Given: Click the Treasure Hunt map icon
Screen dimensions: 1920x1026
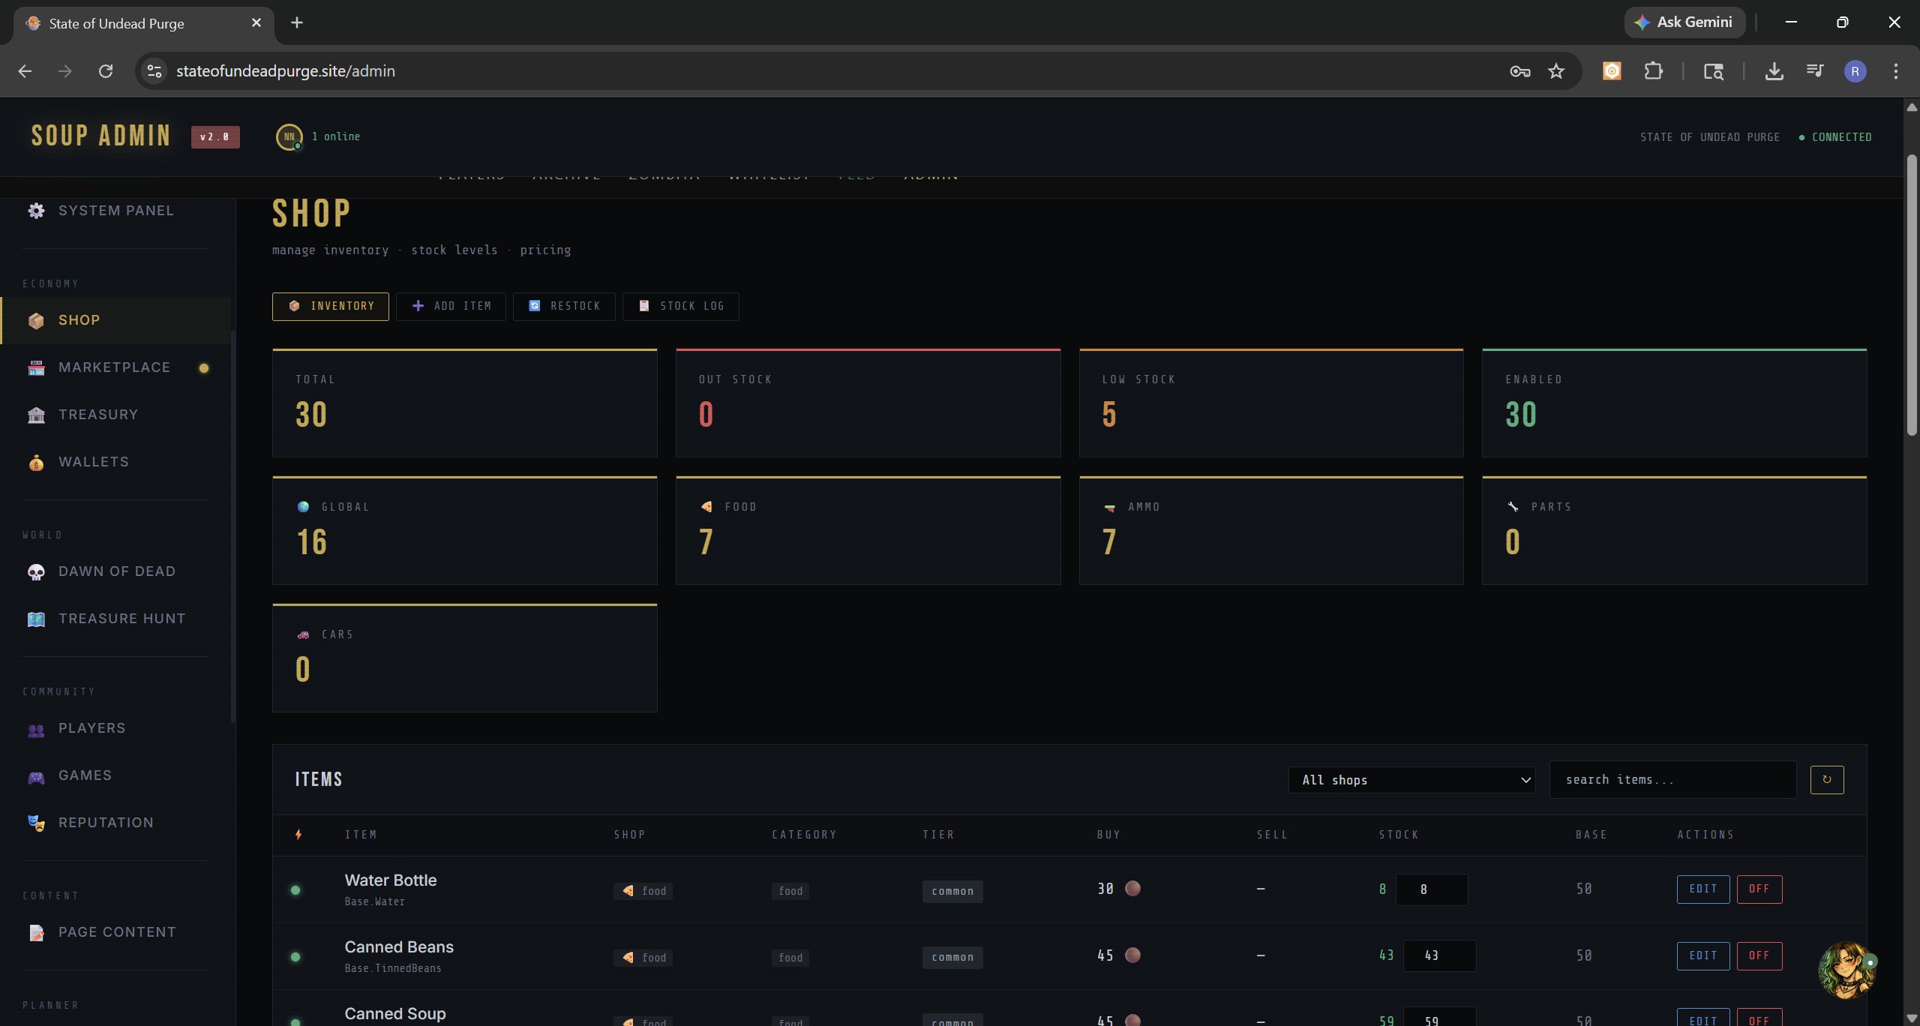Looking at the screenshot, I should click(x=36, y=619).
